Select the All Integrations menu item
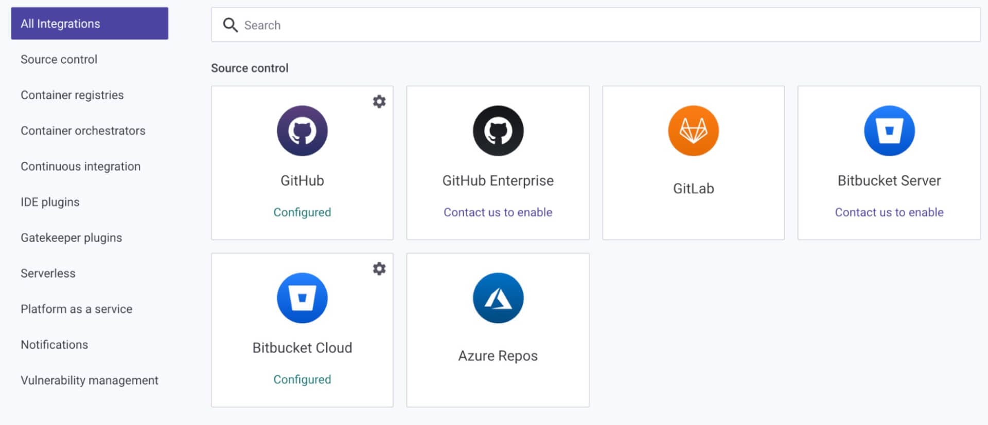 [x=90, y=23]
